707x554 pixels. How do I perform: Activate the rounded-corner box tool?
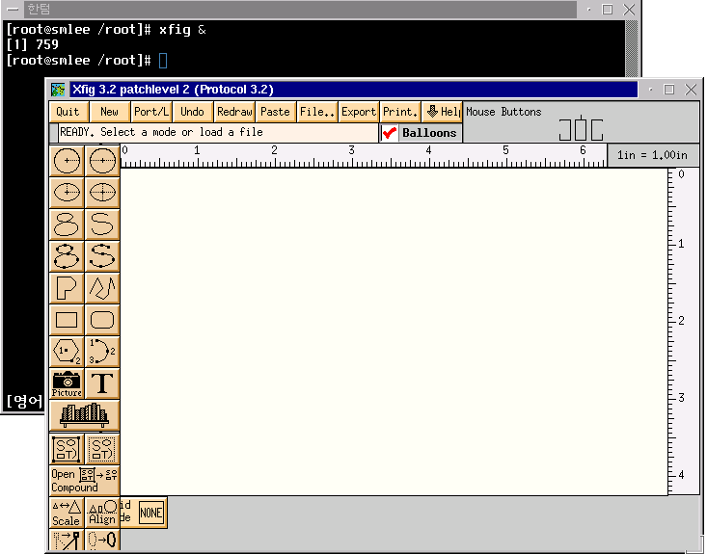102,320
